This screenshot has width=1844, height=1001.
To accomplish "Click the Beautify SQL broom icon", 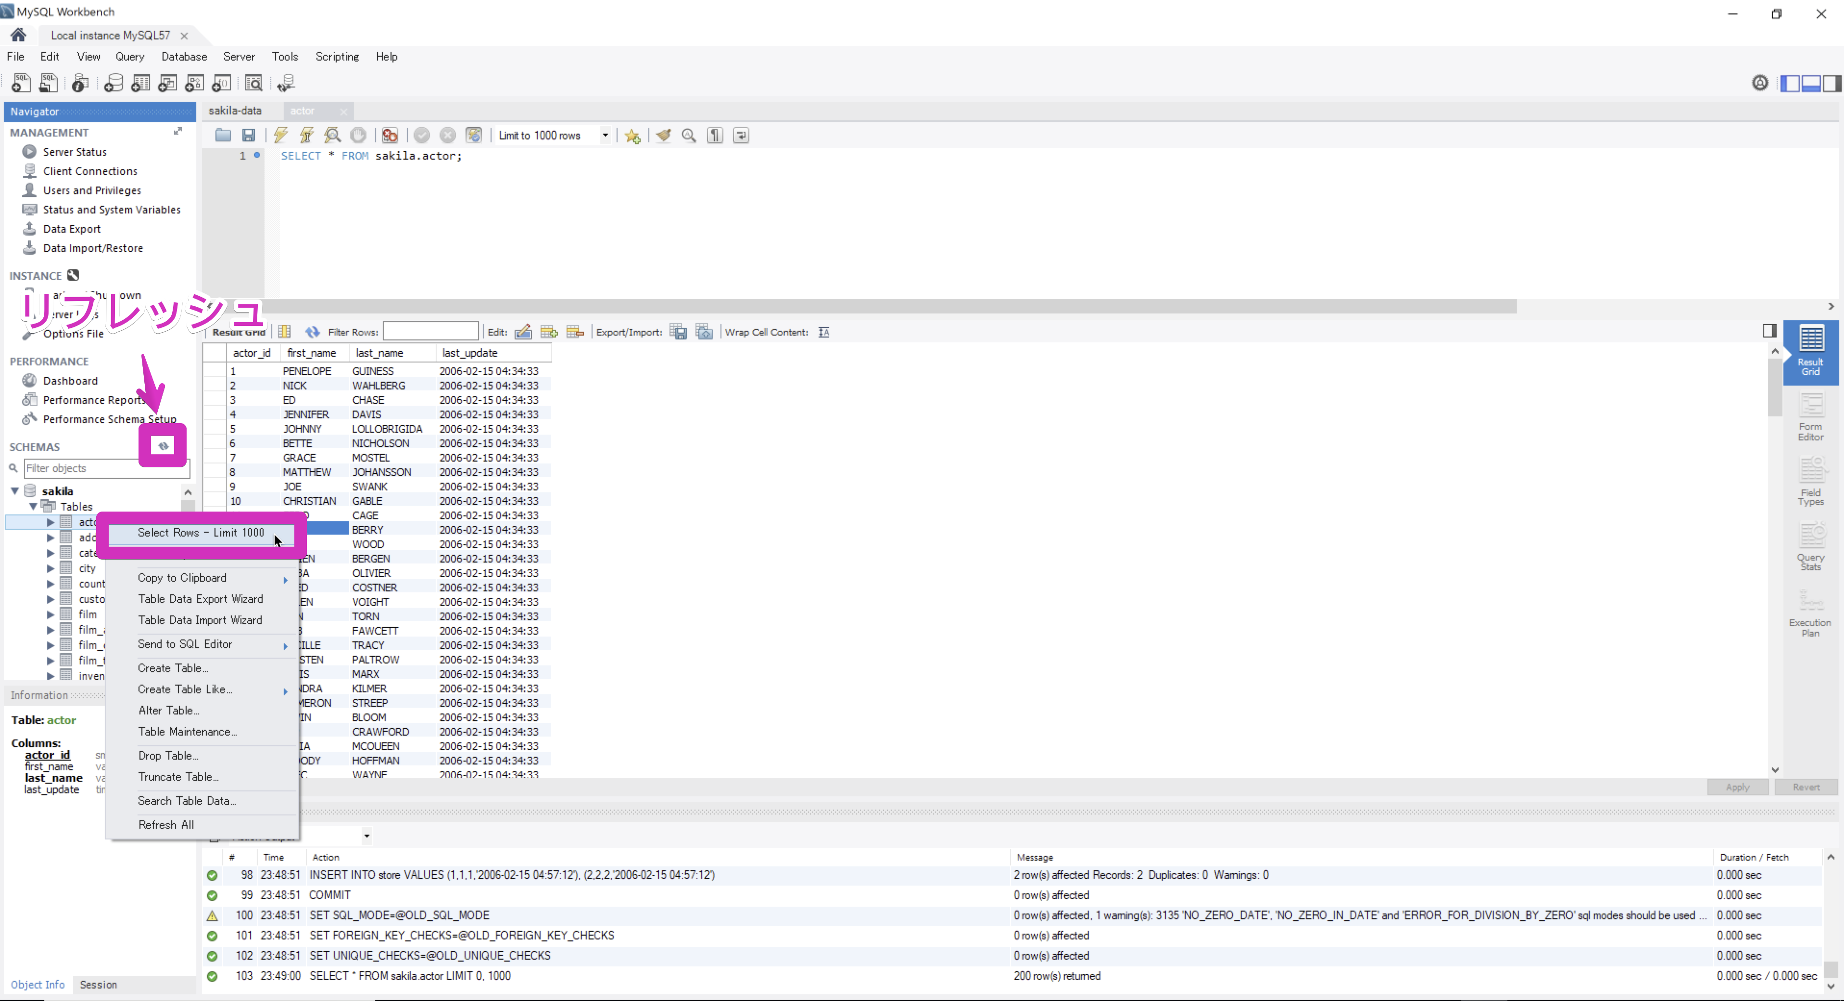I will (x=664, y=135).
